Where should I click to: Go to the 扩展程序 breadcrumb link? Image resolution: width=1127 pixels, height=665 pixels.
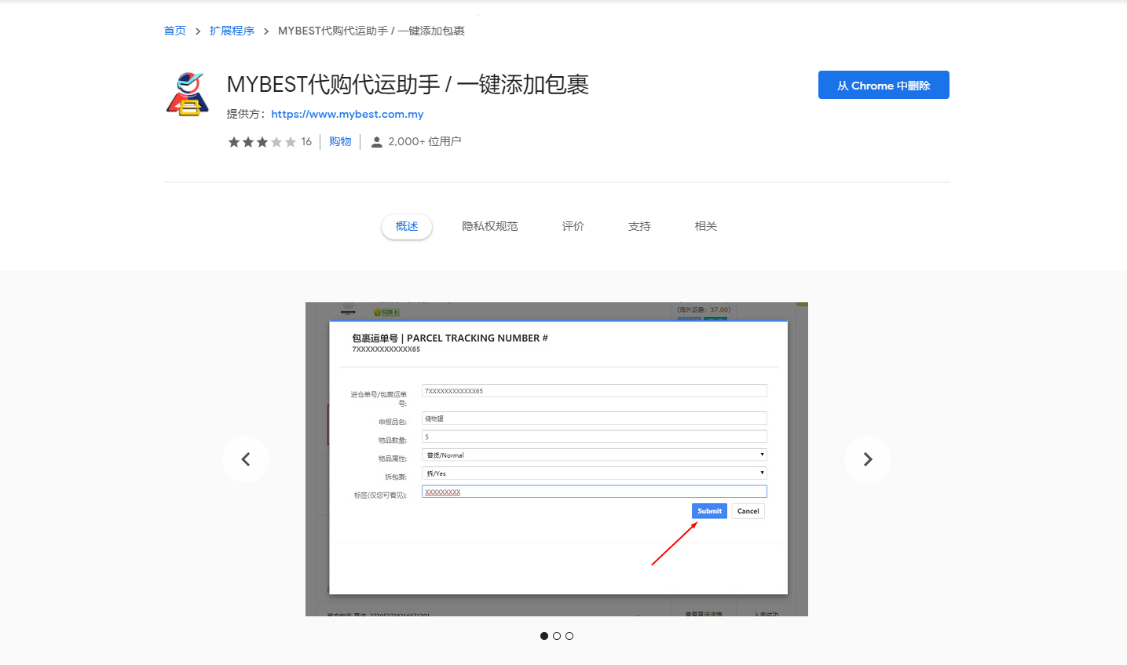tap(232, 31)
